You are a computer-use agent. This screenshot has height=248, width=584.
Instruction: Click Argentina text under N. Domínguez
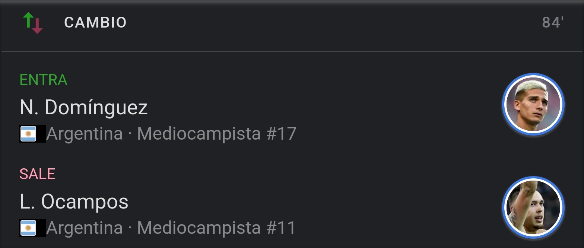click(x=85, y=134)
